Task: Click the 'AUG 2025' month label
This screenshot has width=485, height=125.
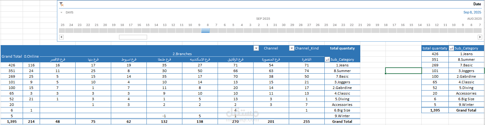Action: point(474,19)
